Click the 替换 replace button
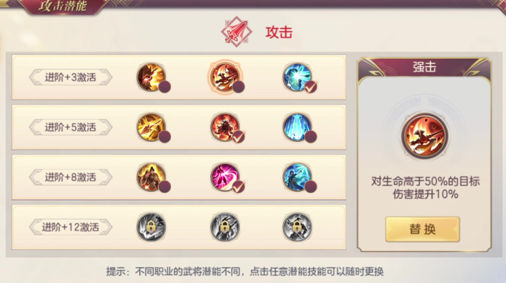Viewport: 506px width, 283px height. point(423,229)
